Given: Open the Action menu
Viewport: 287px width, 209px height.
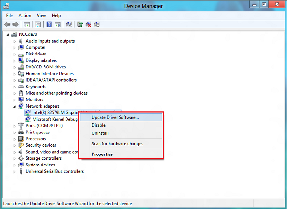Looking at the screenshot, I should [25, 16].
